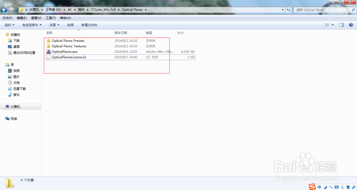Click the Forward navigation arrow
357x190 pixels.
pos(11,10)
